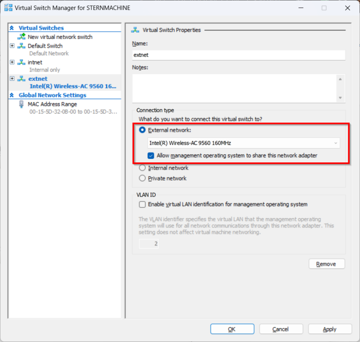Click the Default Network subtitle text

49,53
